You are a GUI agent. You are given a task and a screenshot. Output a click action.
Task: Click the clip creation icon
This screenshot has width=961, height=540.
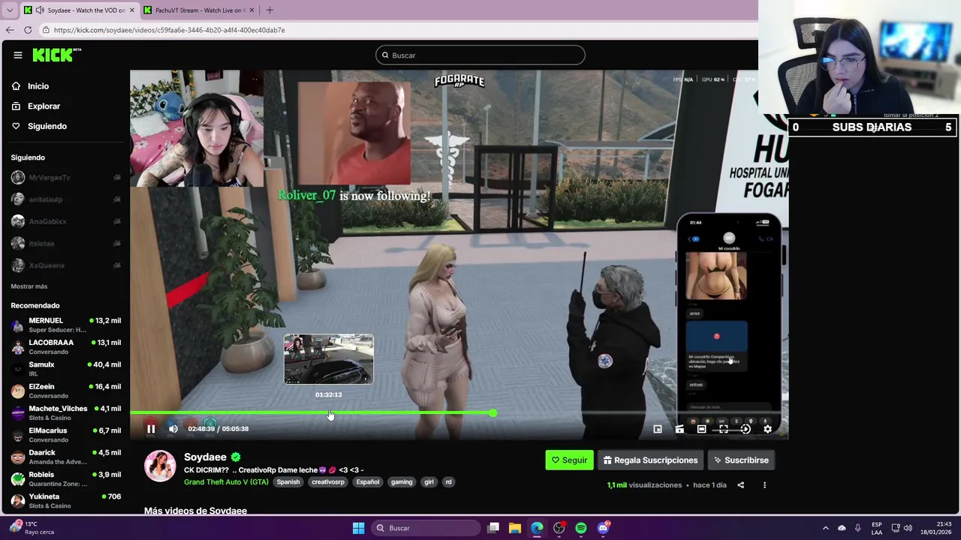[x=679, y=429]
